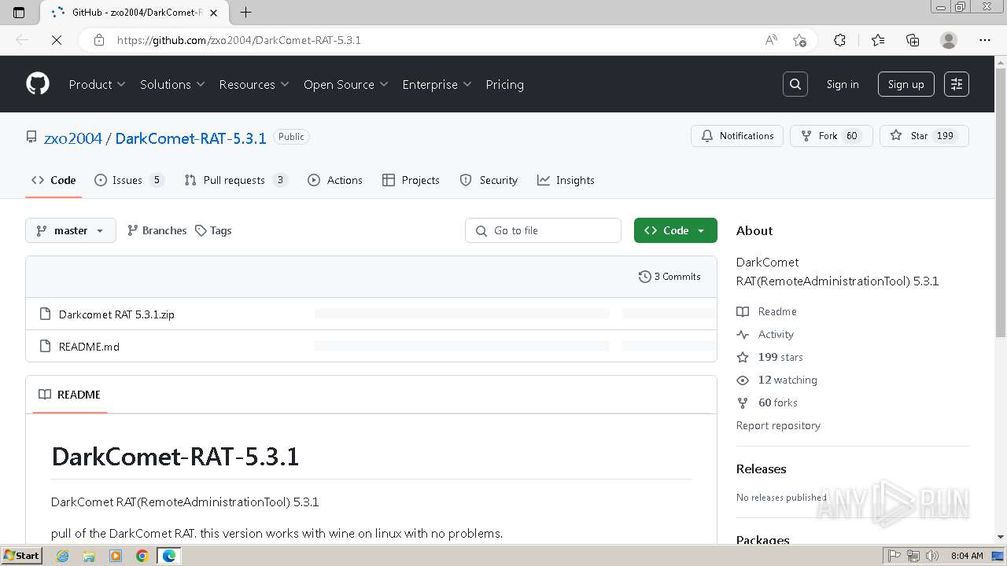Click Report repository link
The width and height of the screenshot is (1007, 566).
[778, 425]
